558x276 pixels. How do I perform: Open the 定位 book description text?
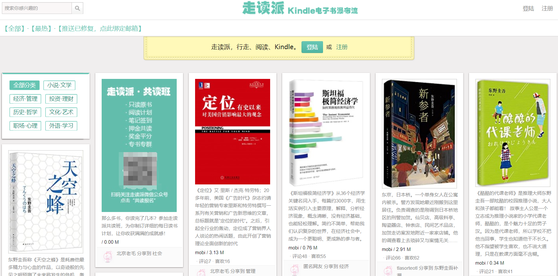233,217
